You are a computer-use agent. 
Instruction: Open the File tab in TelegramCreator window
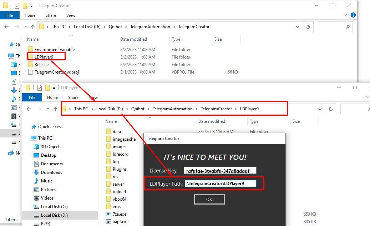pos(10,15)
